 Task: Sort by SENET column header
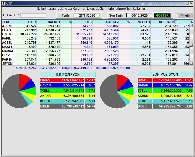(9, 22)
